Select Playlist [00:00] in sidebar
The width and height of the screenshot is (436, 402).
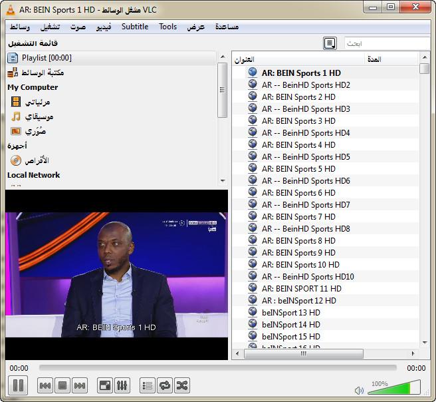click(111, 58)
